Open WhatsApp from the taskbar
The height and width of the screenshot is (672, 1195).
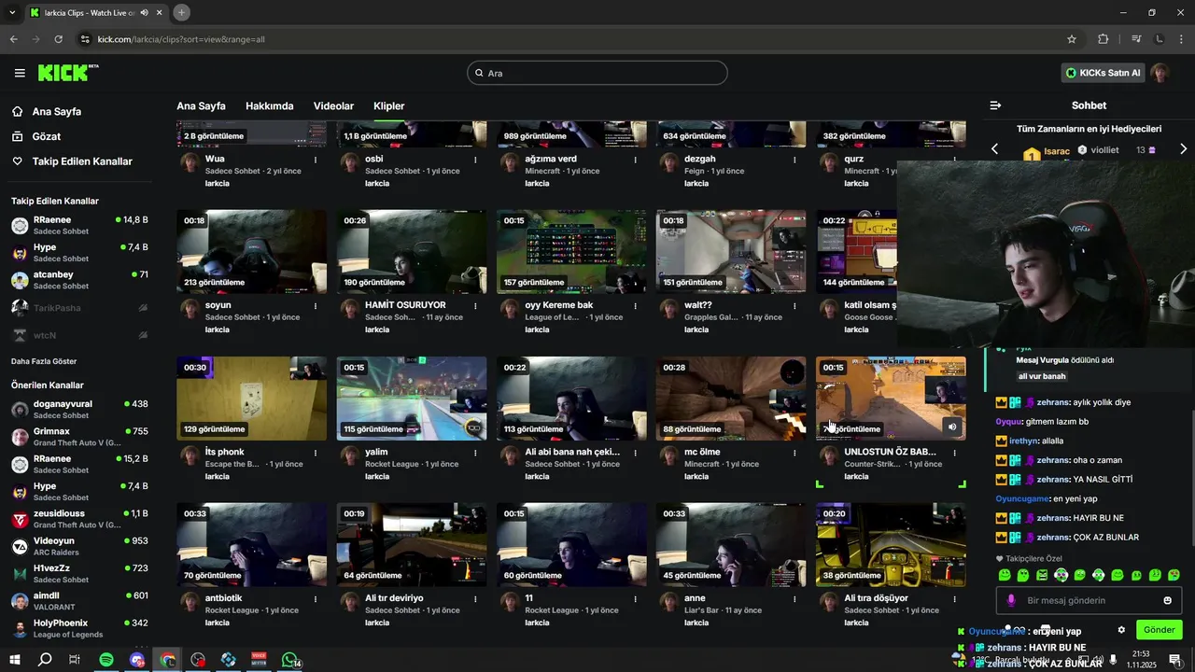coord(290,660)
